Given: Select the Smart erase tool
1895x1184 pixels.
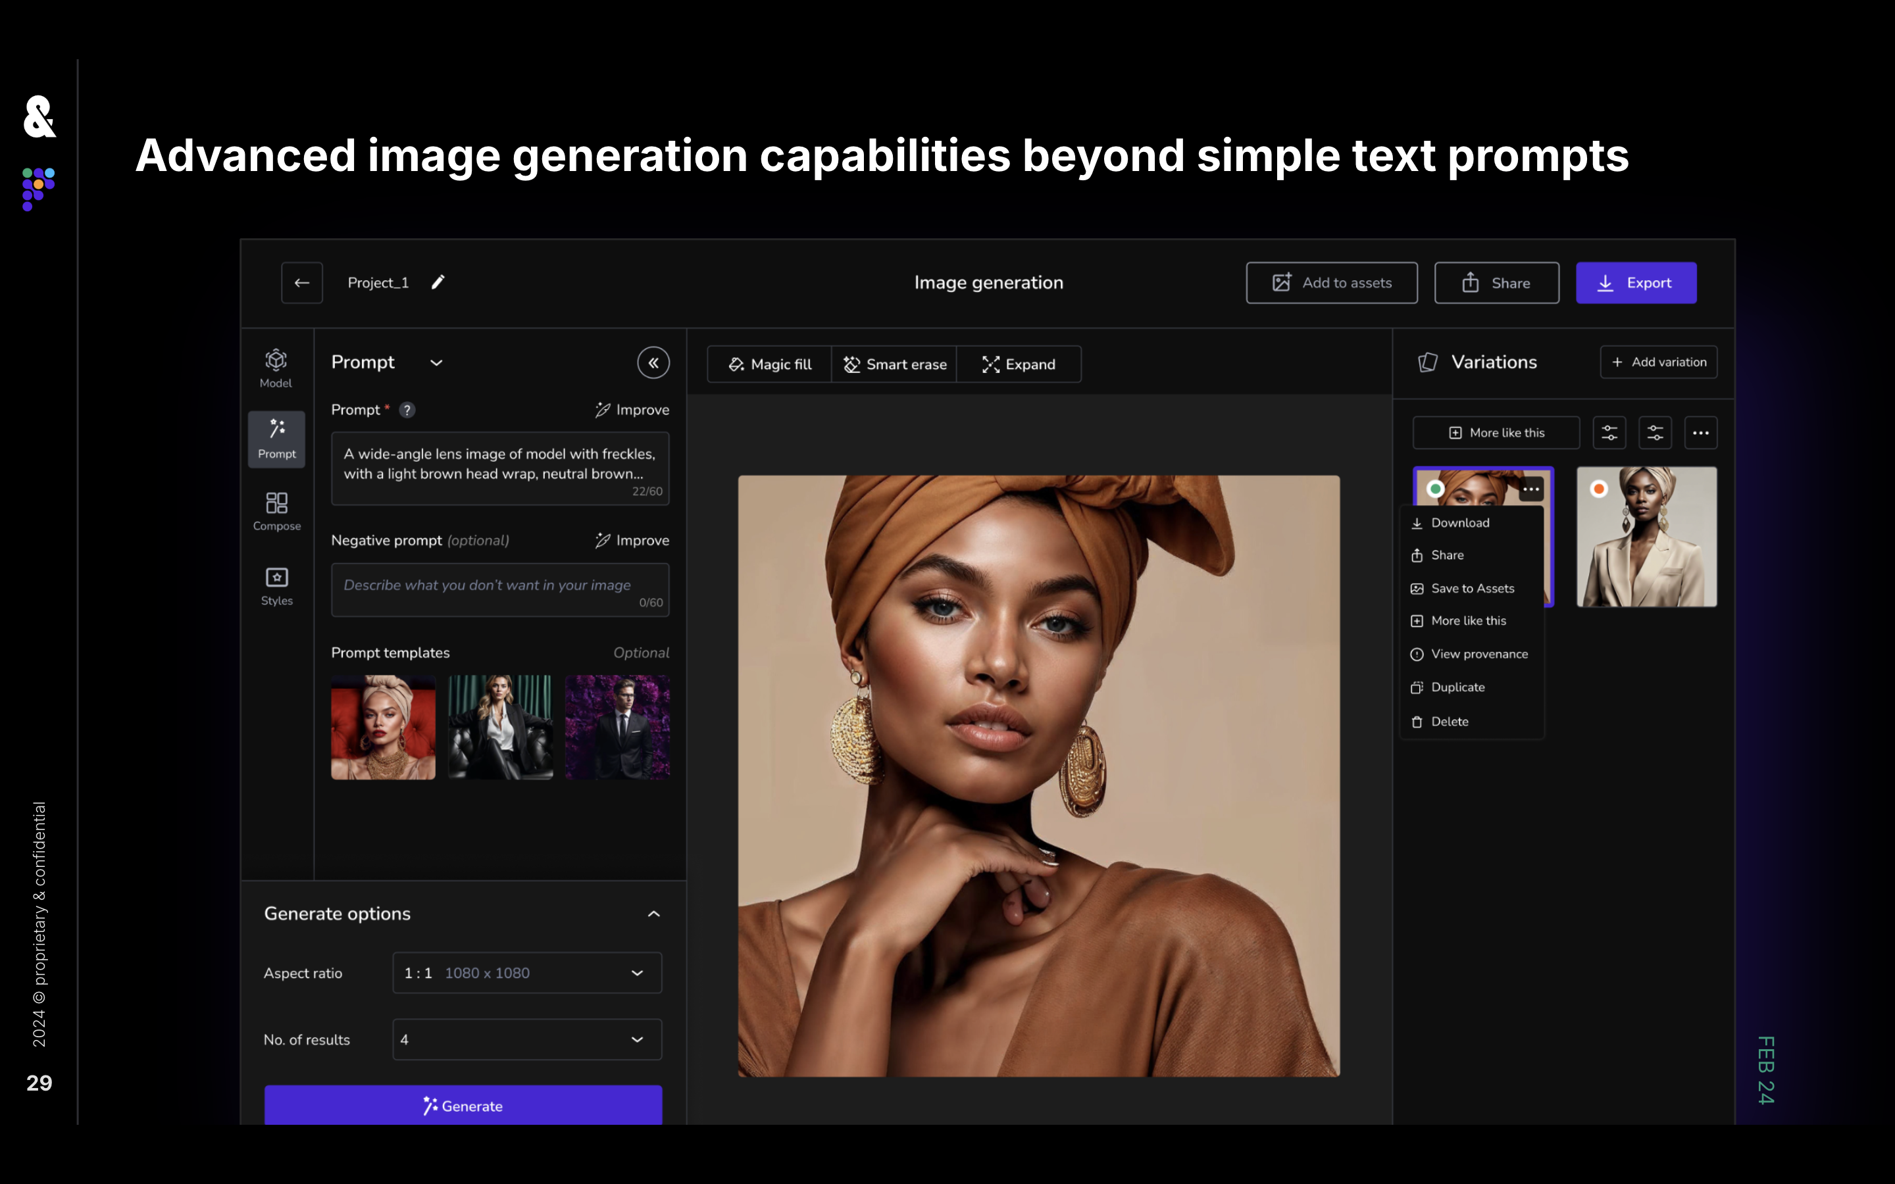Looking at the screenshot, I should [x=894, y=364].
